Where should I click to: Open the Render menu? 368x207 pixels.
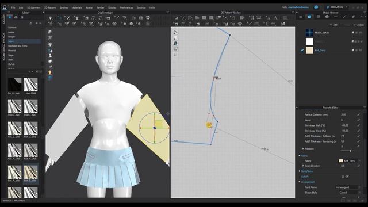(x=101, y=7)
